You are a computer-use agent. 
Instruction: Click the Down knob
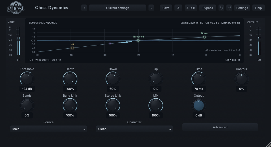point(113,79)
